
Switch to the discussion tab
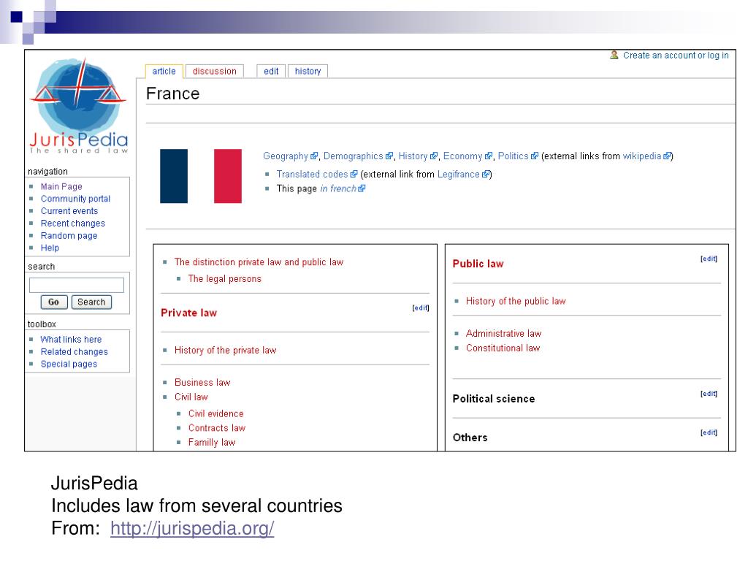coord(215,71)
